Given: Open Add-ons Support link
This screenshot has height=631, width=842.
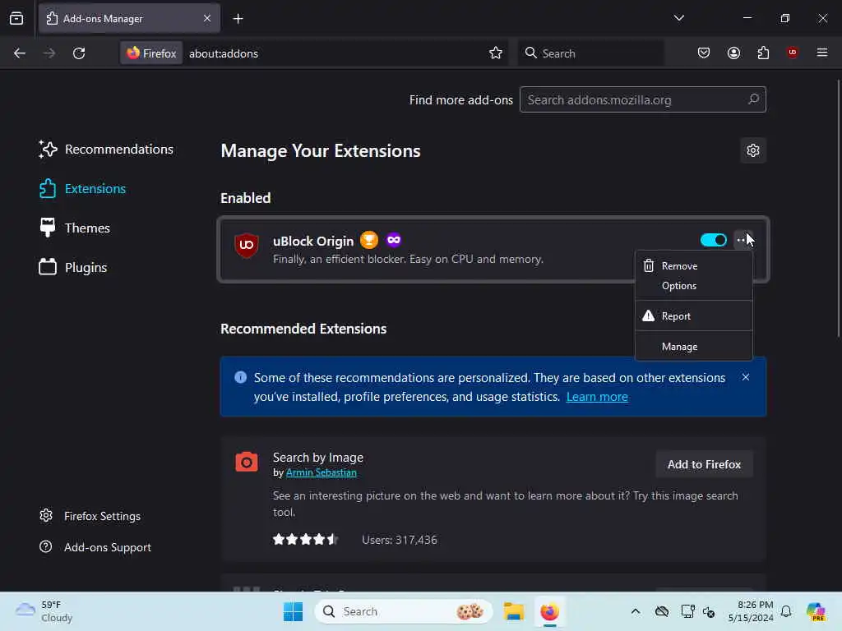Looking at the screenshot, I should pyautogui.click(x=95, y=547).
